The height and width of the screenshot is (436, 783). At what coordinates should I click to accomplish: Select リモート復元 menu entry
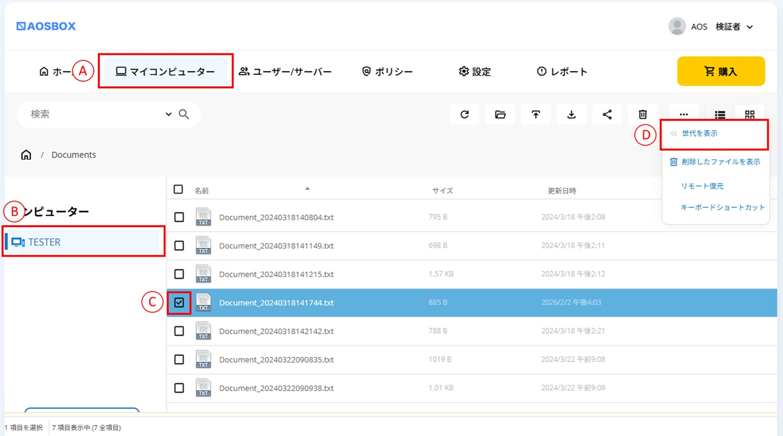702,186
